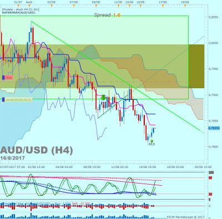Click the 0,7900 price axis label

click(x=213, y=95)
